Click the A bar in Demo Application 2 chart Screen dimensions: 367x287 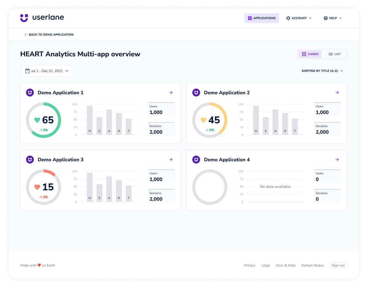[276, 122]
